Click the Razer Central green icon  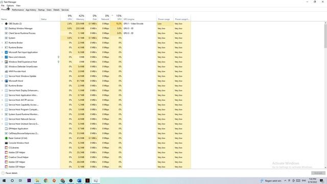6,138
